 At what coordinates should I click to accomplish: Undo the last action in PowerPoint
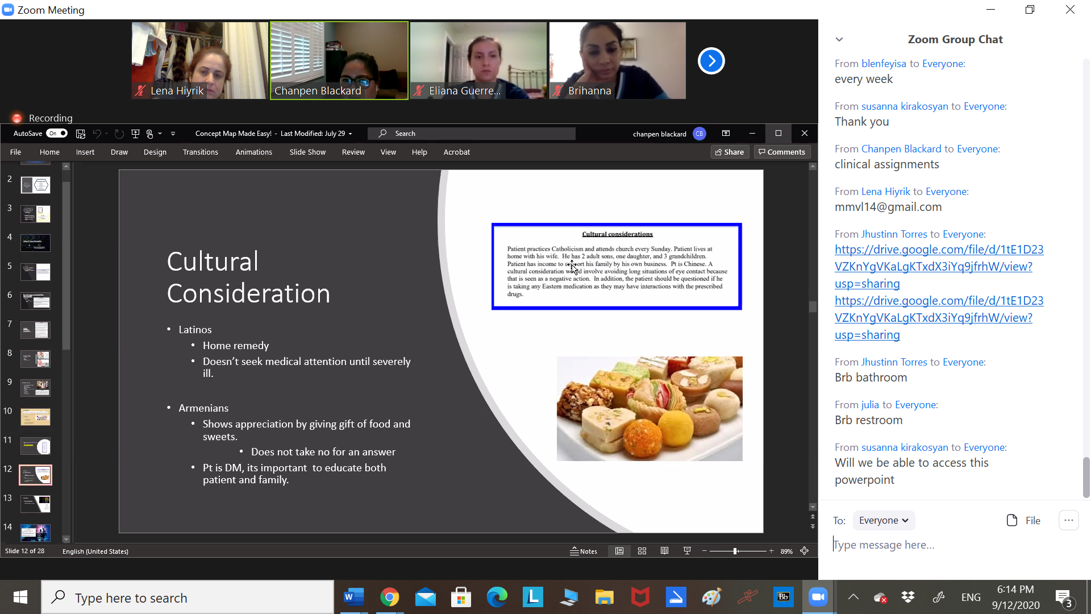click(x=97, y=134)
